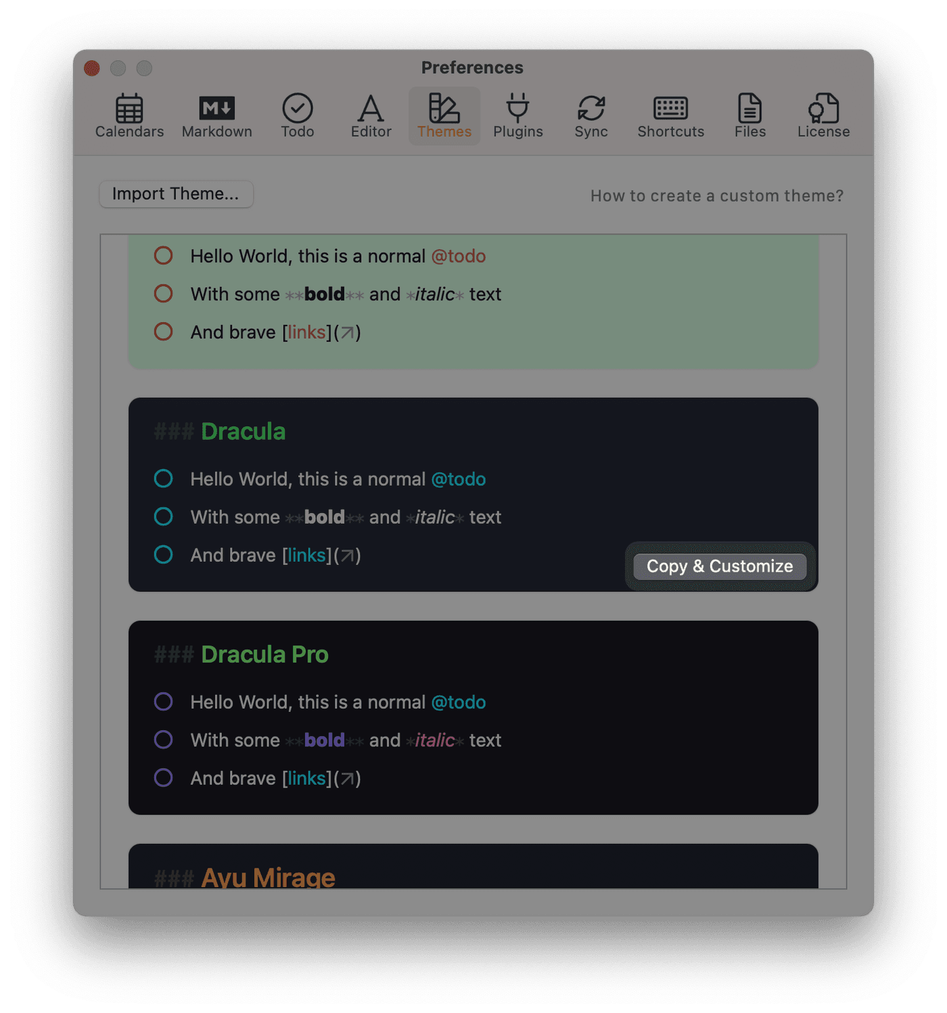Screen dimensions: 947x1013
Task: Click the 'bold' word in Dracula Pro card
Action: point(325,740)
